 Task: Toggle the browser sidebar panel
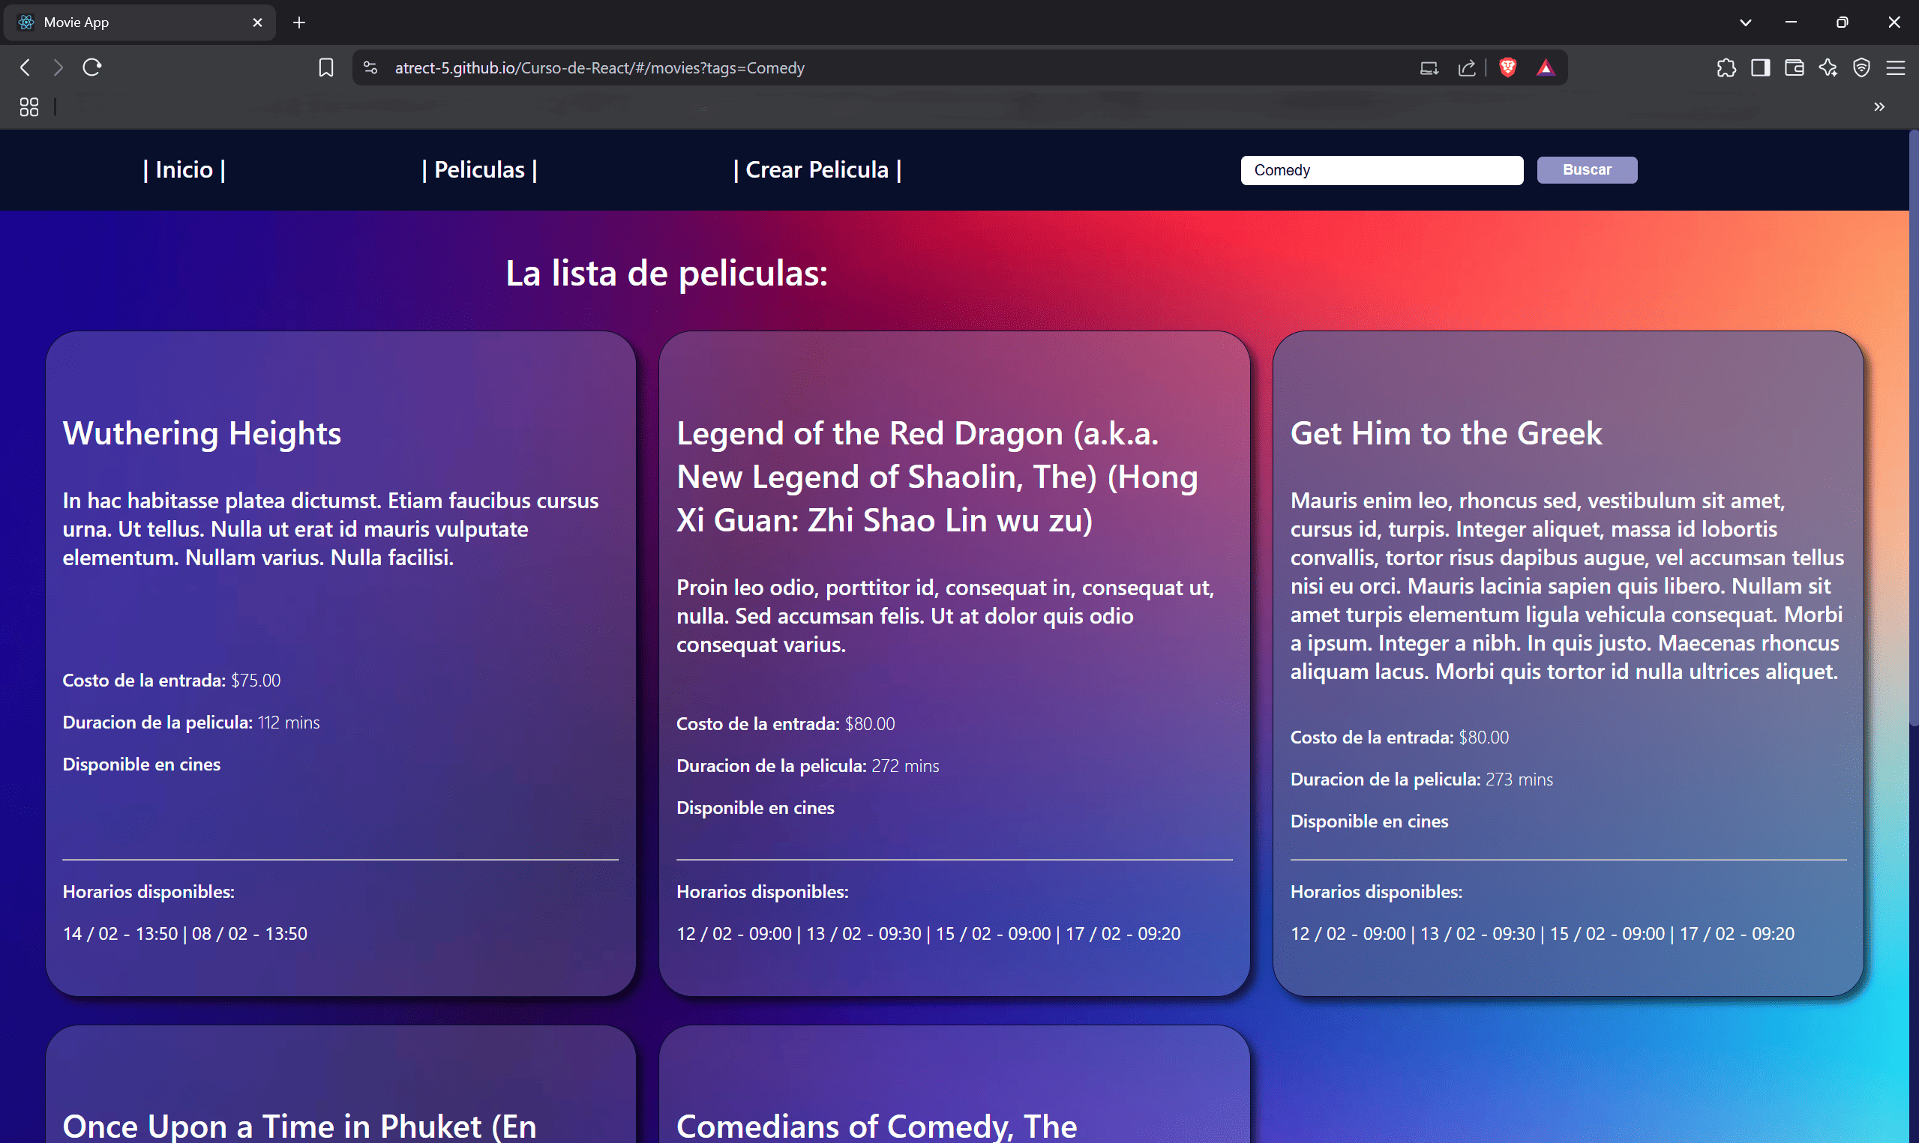click(x=1760, y=67)
